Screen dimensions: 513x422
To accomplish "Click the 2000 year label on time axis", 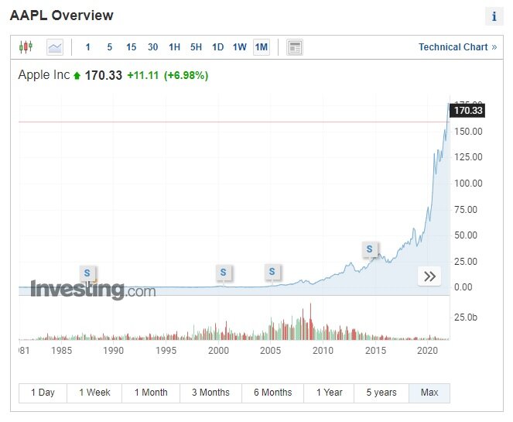I will pyautogui.click(x=218, y=351).
